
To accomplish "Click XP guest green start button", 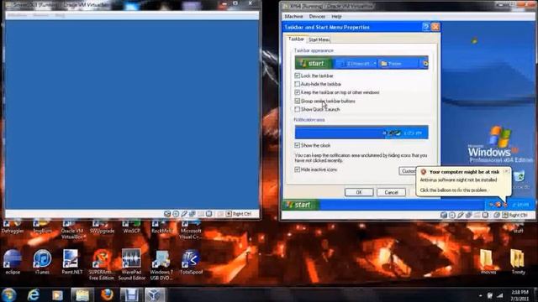I will [x=300, y=205].
